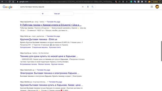Go back using the browser back arrow
Image resolution: width=162 pixels, height=91 pixels.
(2, 2)
